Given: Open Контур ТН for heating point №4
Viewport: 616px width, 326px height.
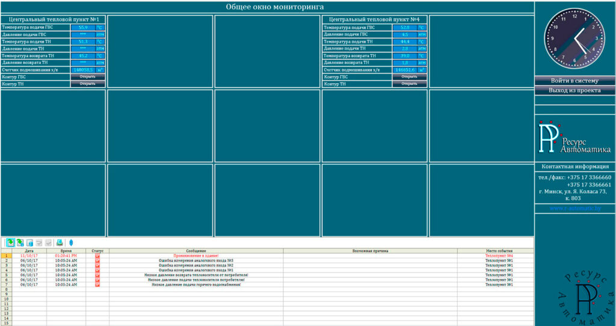Looking at the screenshot, I should [x=410, y=84].
